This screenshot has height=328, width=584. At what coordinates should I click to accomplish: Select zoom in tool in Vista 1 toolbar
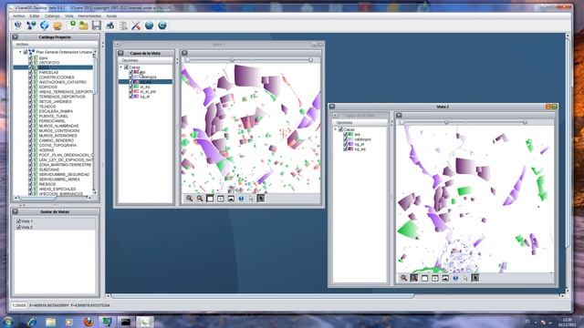189,199
